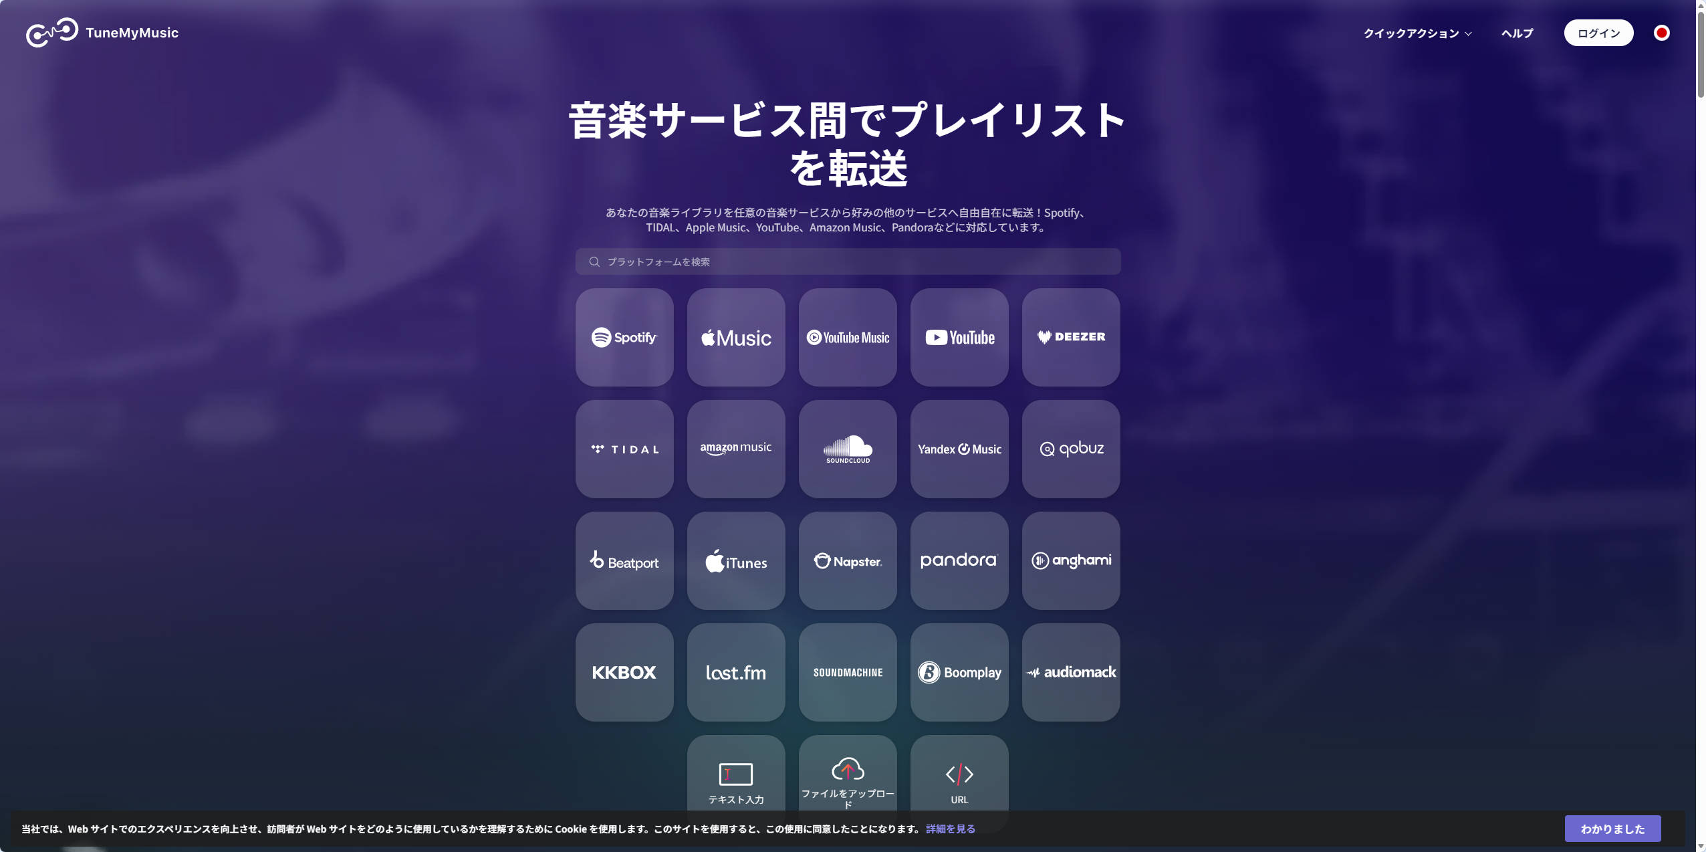The height and width of the screenshot is (852, 1706).
Task: Open the Japan flag language selector
Action: pyautogui.click(x=1661, y=33)
